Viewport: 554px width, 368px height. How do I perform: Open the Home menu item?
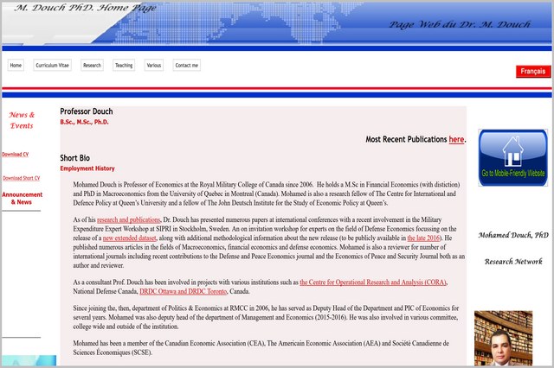tap(16, 65)
